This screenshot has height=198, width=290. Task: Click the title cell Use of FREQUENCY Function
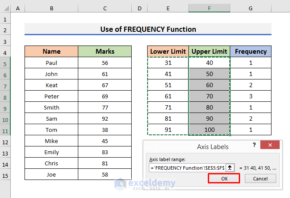148,29
